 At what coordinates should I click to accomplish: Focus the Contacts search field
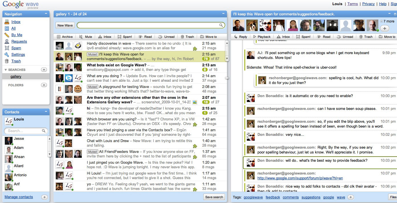tap(26, 131)
